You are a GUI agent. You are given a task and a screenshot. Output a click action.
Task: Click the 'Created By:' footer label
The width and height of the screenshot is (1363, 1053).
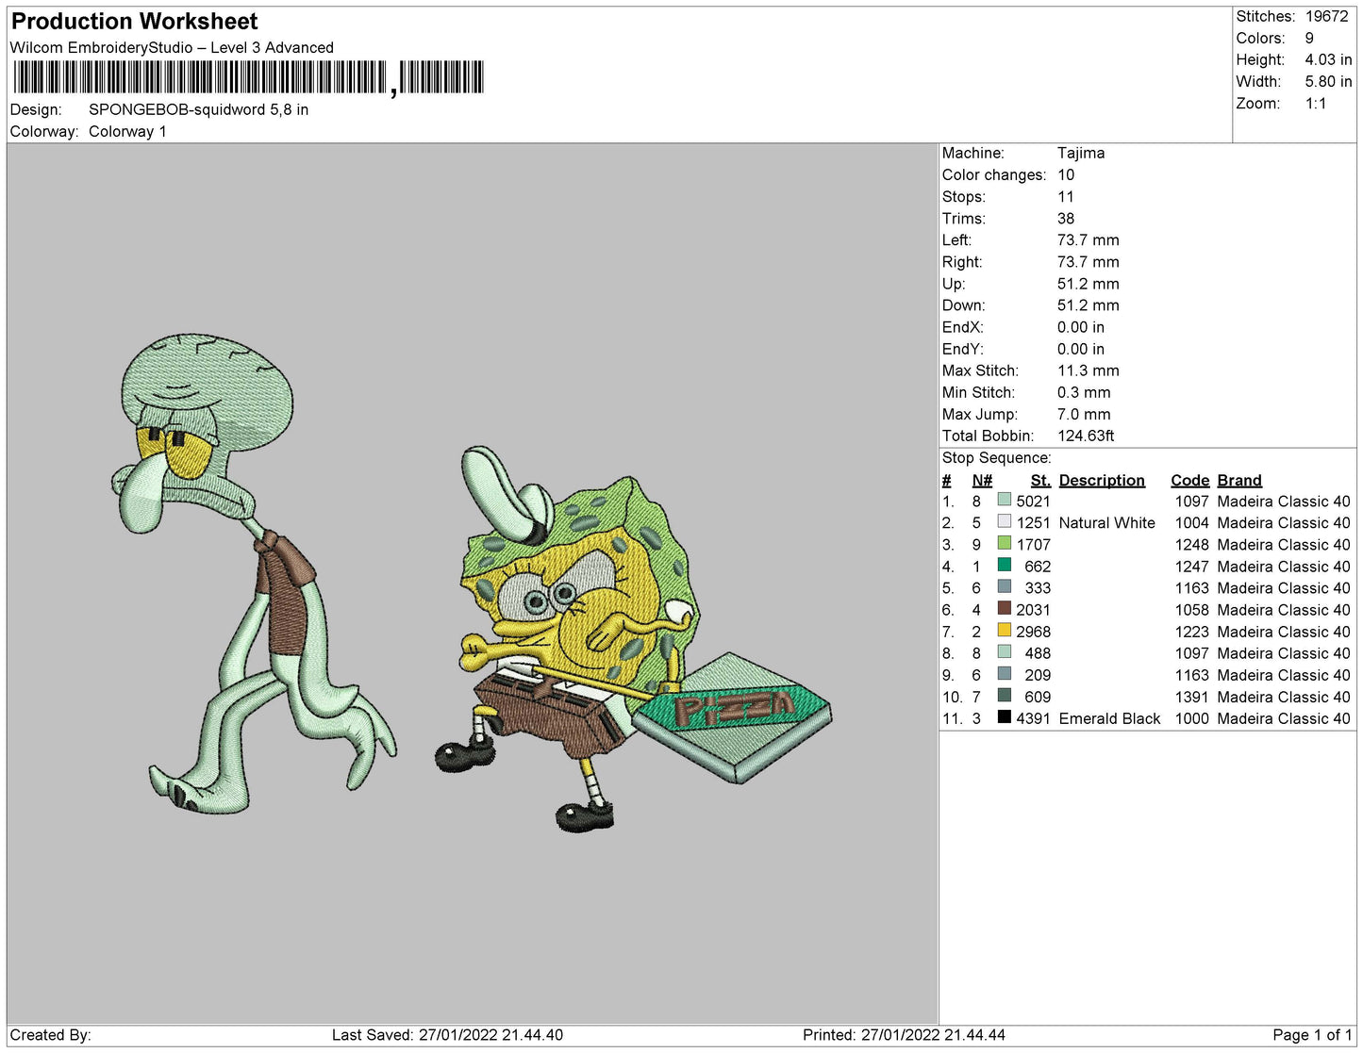(x=50, y=1034)
